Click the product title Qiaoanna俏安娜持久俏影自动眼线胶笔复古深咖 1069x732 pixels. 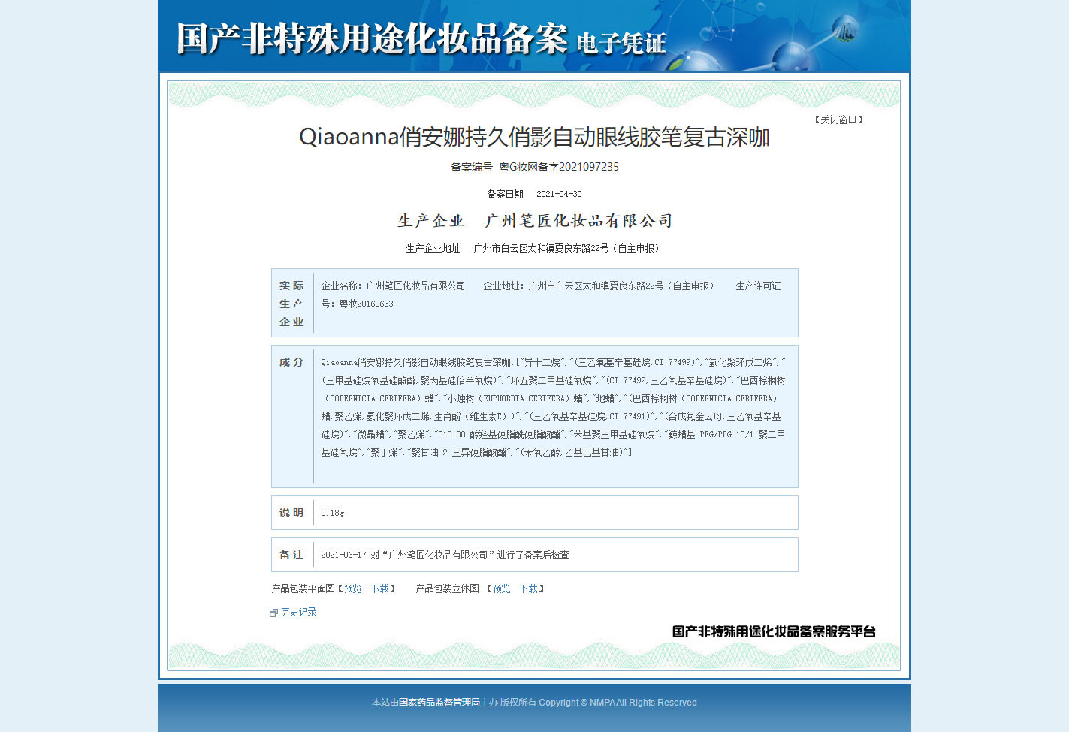point(534,137)
